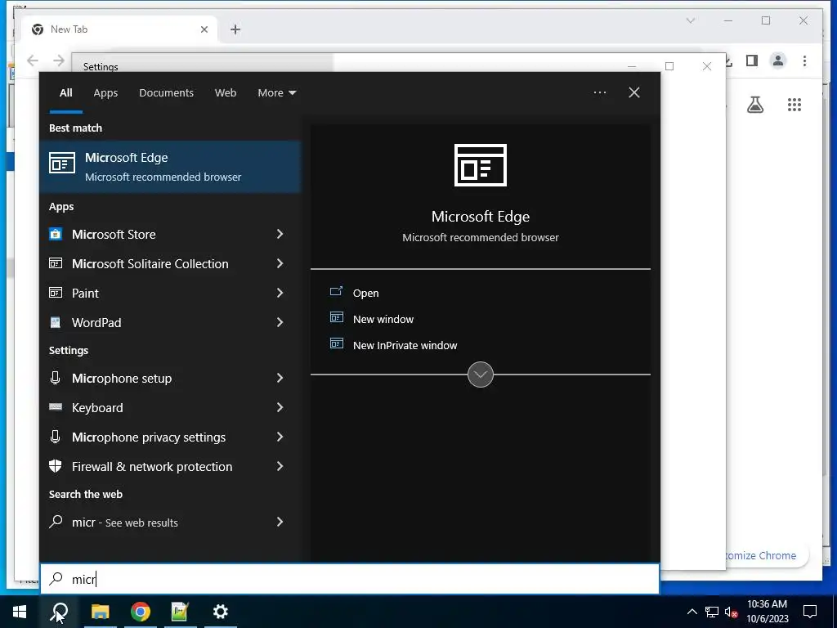
Task: Click the Paint app icon
Action: click(56, 293)
